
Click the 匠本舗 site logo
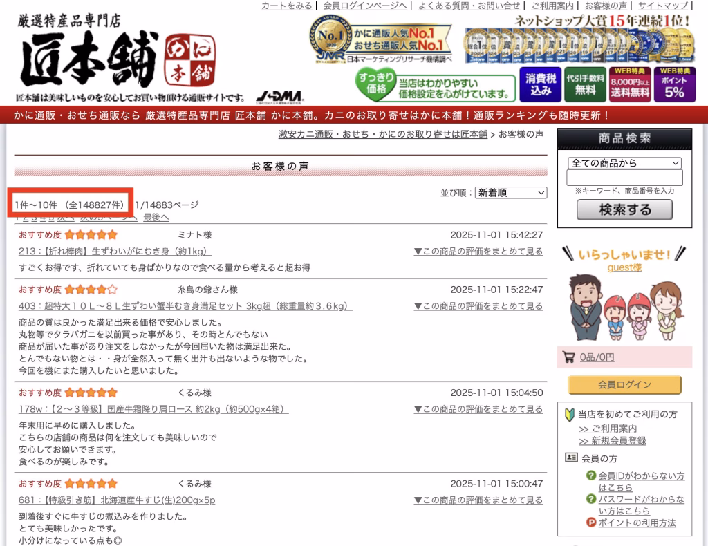[x=88, y=59]
